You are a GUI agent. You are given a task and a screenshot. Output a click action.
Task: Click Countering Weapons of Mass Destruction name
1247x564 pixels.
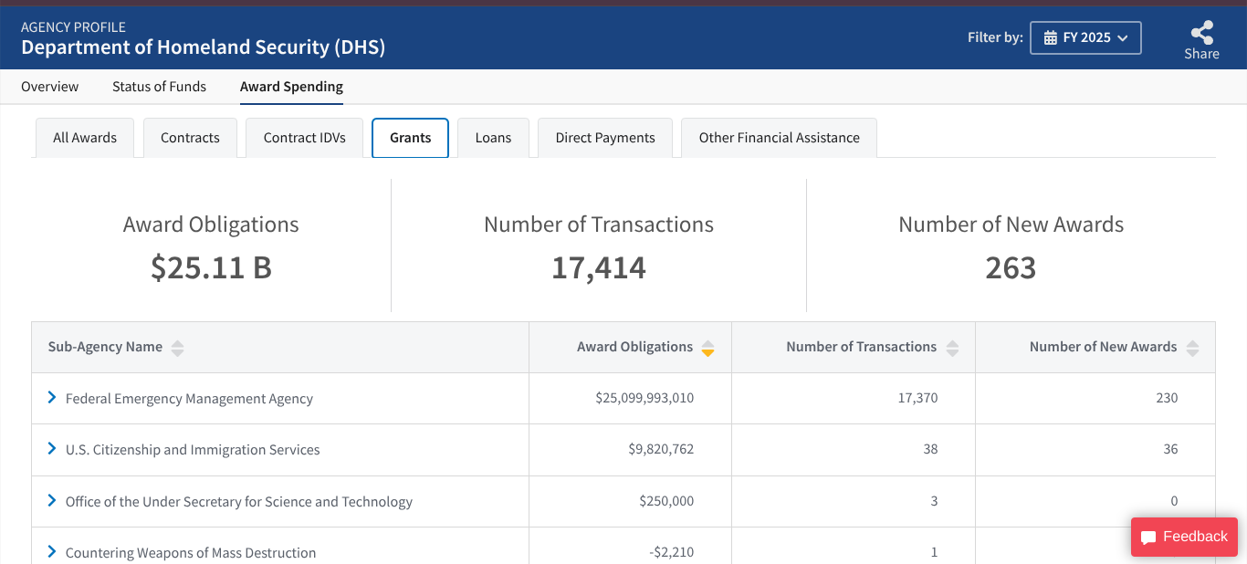(191, 553)
